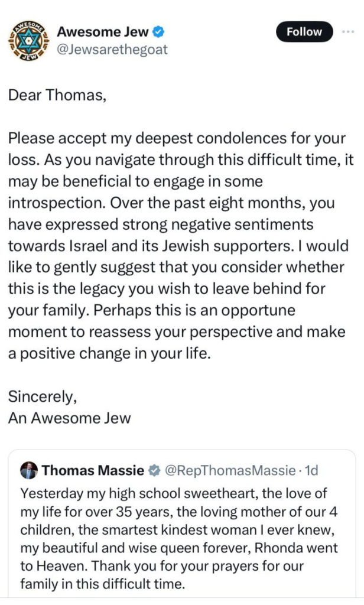Click the 'a positive change in your life.' line
Image resolution: width=364 pixels, height=605 pixels.
coord(109,353)
